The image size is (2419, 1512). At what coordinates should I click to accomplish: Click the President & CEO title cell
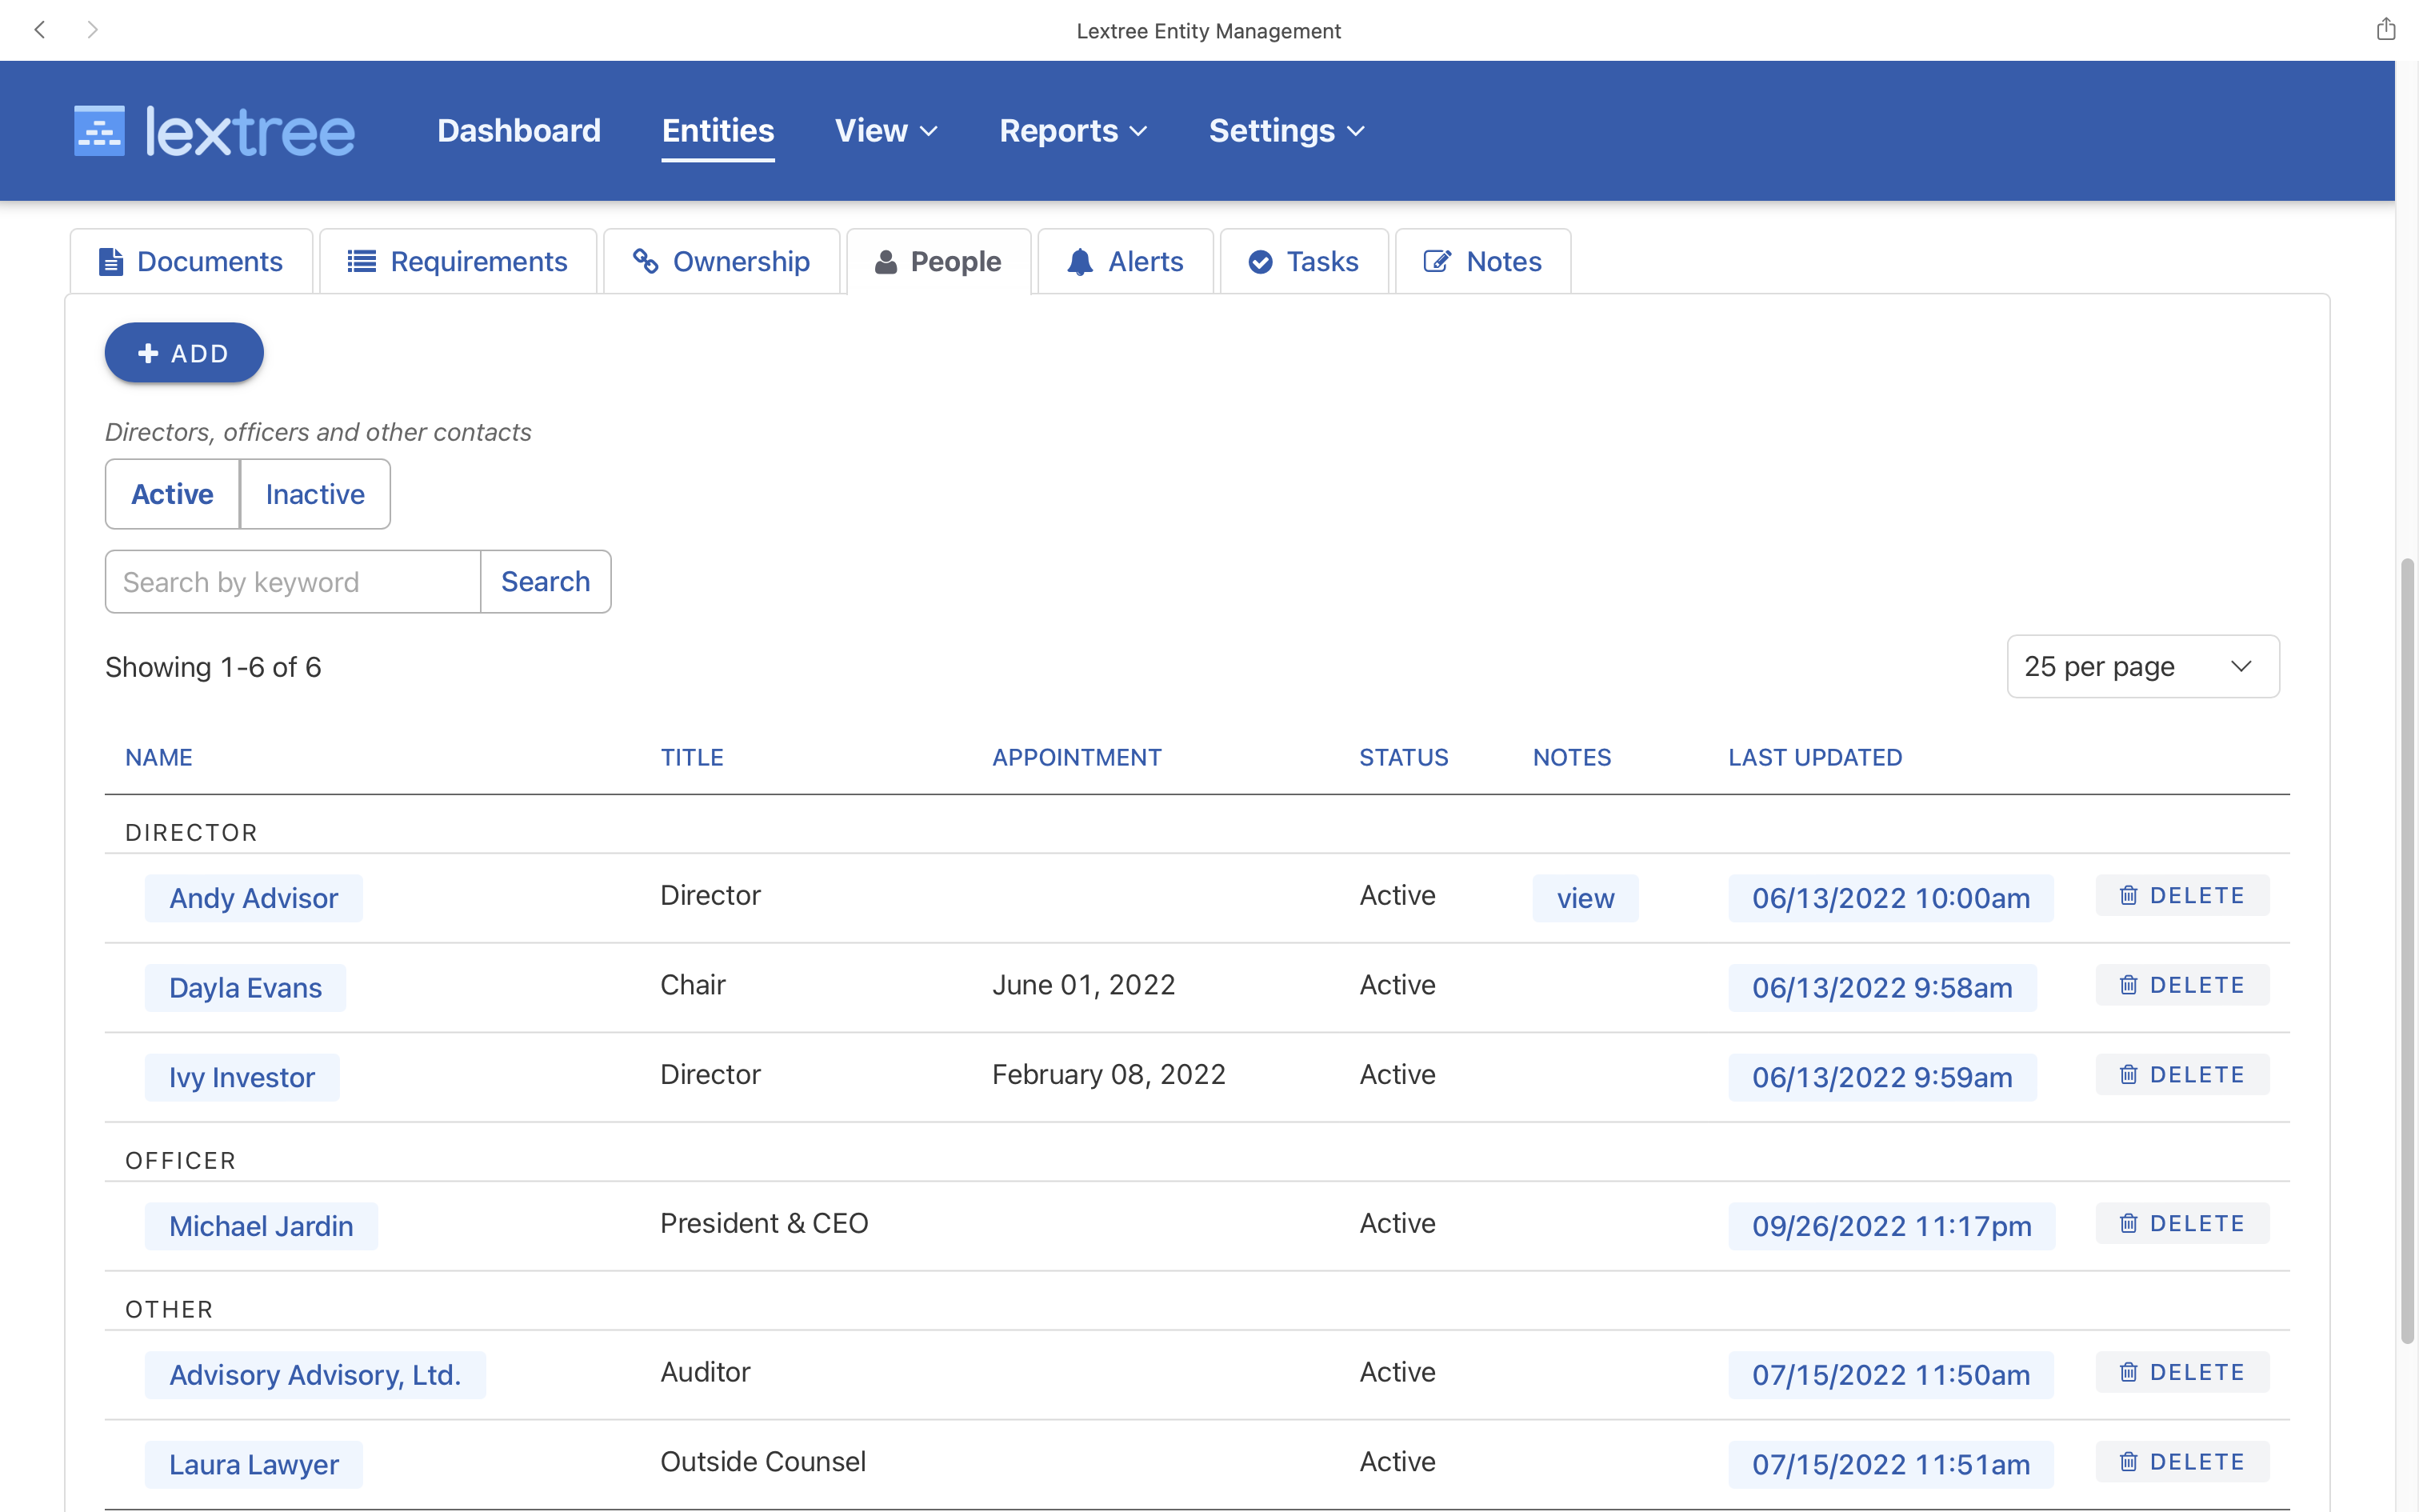click(764, 1223)
